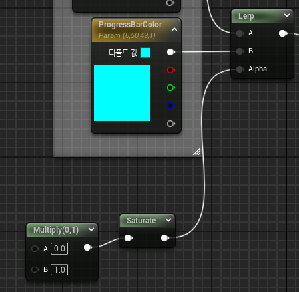299x292 pixels.
Task: Expand the Lerp node chevron
Action: point(287,15)
